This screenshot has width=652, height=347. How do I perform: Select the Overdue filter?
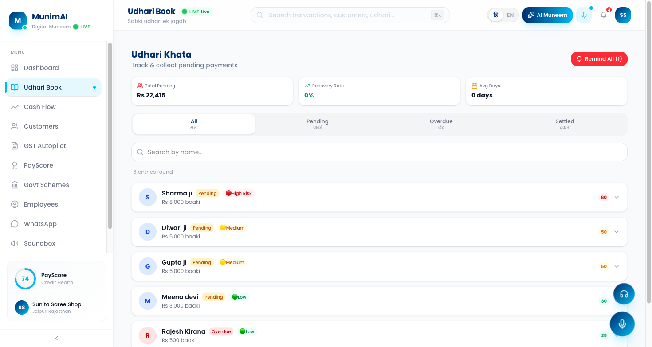[441, 124]
